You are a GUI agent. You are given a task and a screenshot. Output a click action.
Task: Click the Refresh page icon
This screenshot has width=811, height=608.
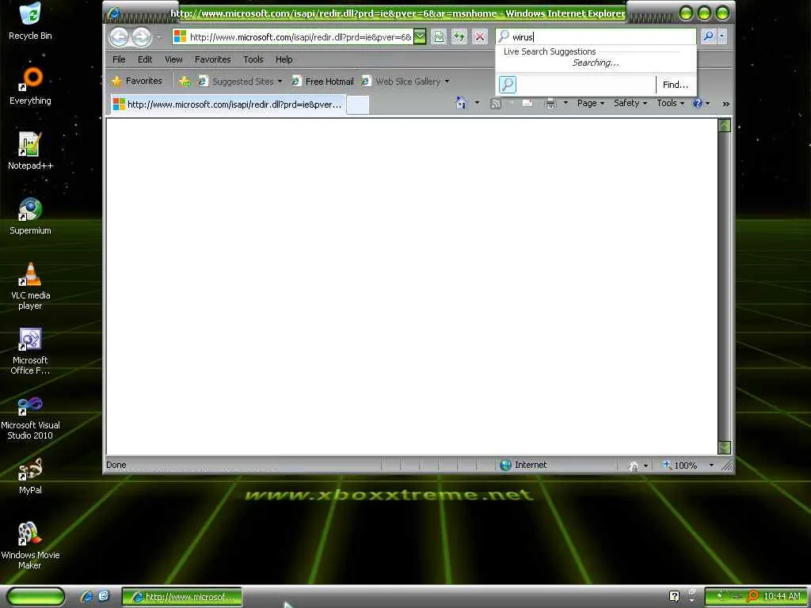click(459, 36)
